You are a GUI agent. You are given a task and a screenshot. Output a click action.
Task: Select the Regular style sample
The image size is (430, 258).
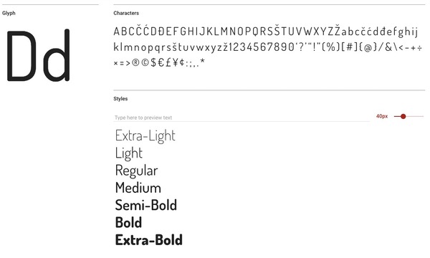136,171
